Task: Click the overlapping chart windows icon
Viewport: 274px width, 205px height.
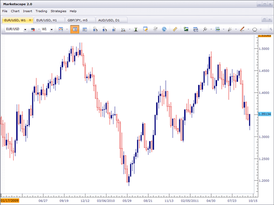Action: point(196,29)
